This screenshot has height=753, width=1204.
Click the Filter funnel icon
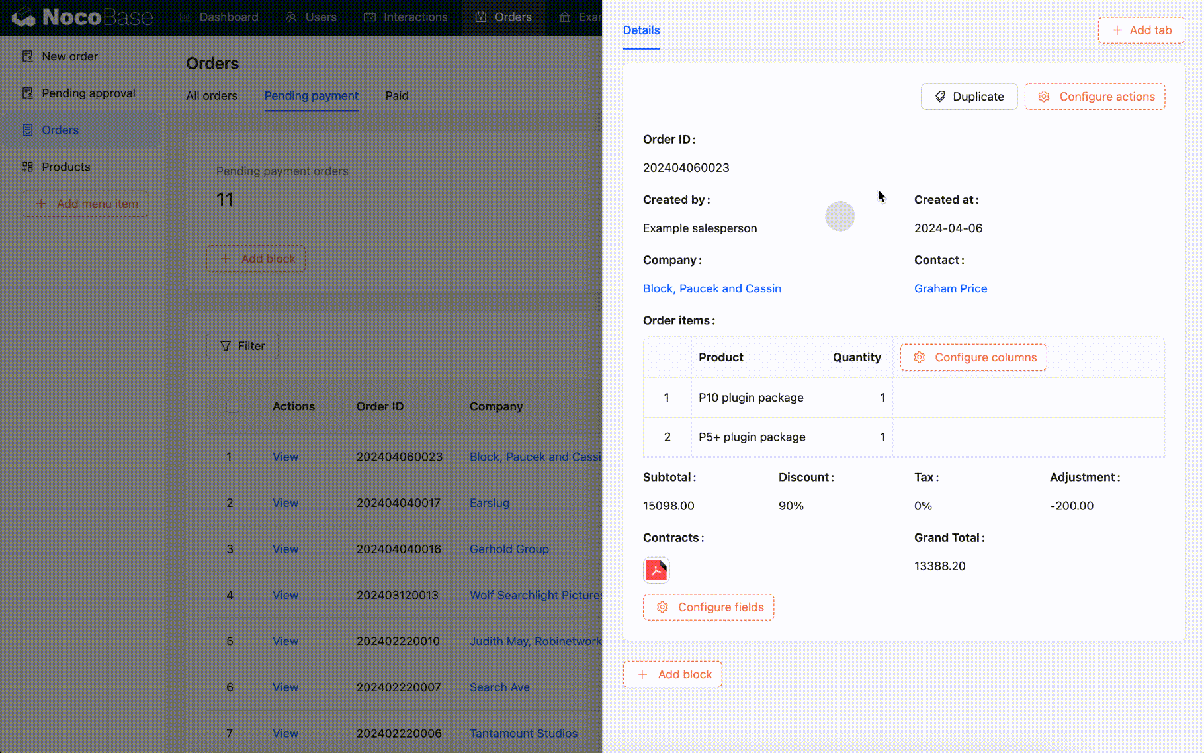pyautogui.click(x=226, y=346)
